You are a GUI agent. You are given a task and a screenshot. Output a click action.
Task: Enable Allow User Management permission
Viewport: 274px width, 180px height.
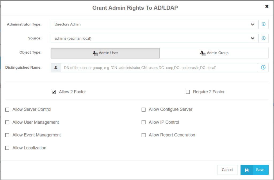[7, 122]
